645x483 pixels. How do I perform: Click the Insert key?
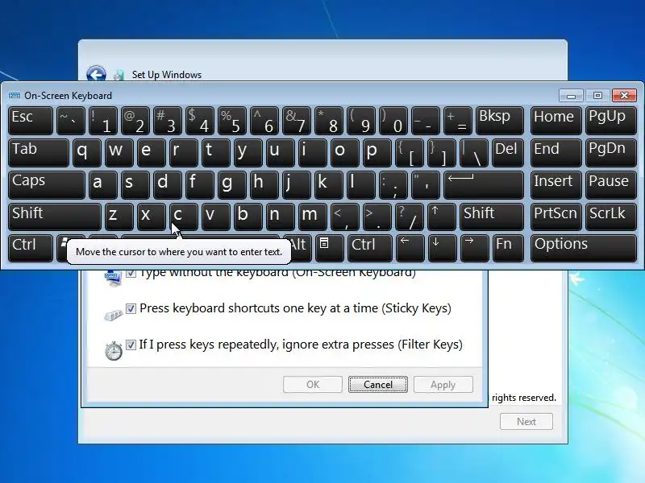tap(556, 184)
